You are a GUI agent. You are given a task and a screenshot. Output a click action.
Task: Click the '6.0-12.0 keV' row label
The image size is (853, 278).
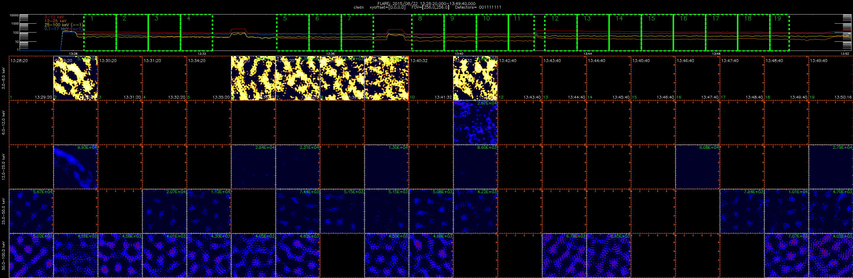(4, 122)
